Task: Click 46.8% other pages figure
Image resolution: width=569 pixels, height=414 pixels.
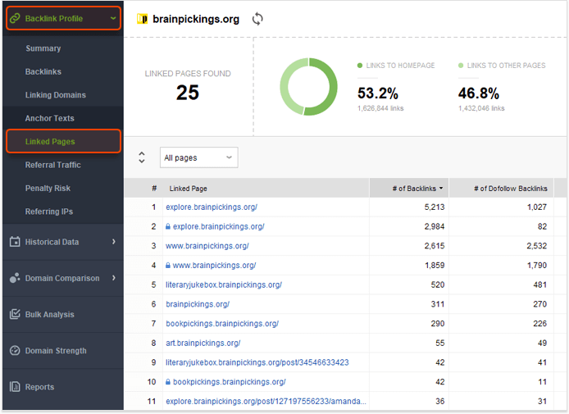Action: (x=479, y=93)
